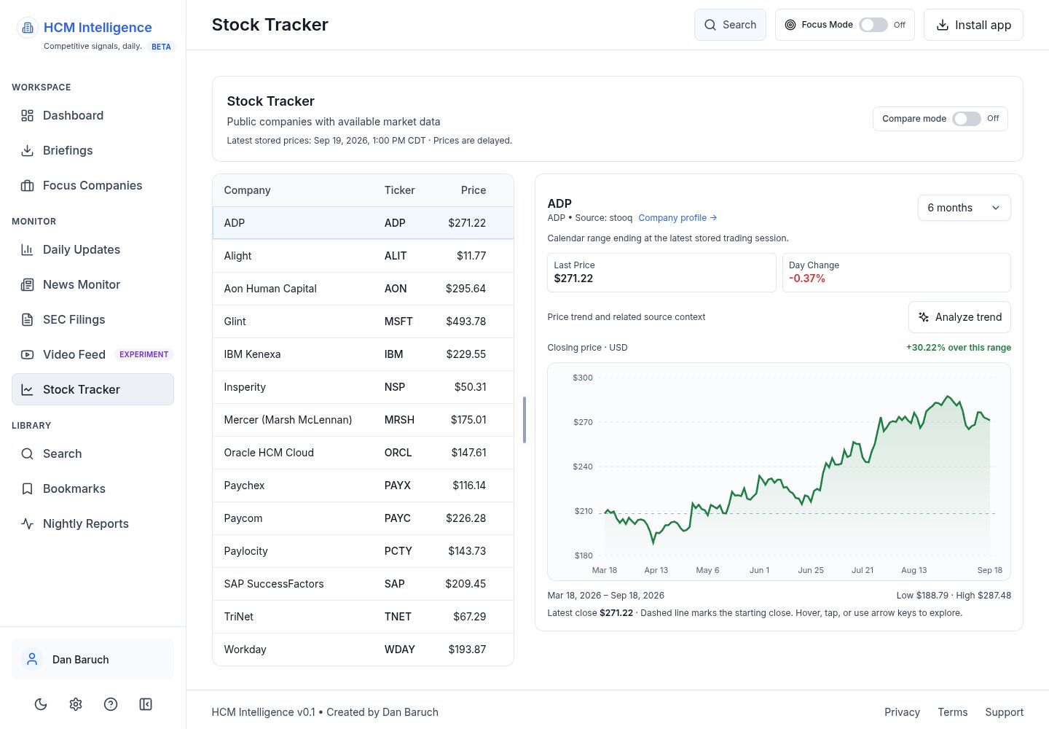
Task: Click the Focus Companies briefcase icon
Action: 28,185
